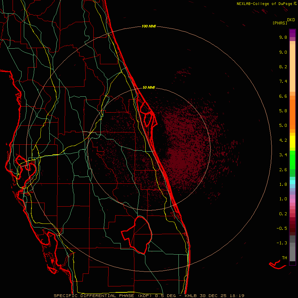This screenshot has width=298, height=298.
Task: Select the 100 NMI range ring label
Action: coord(149,26)
